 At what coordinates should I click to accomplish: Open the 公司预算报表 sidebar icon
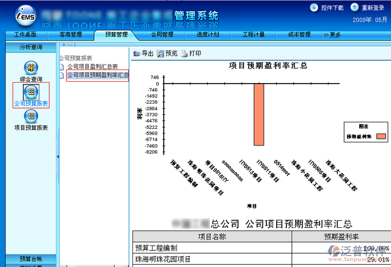pyautogui.click(x=31, y=91)
